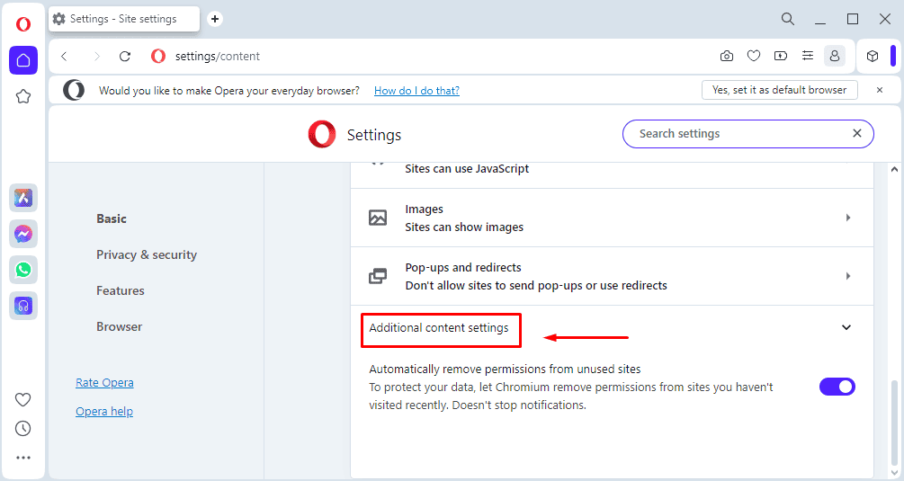Open the profile account icon

click(834, 56)
